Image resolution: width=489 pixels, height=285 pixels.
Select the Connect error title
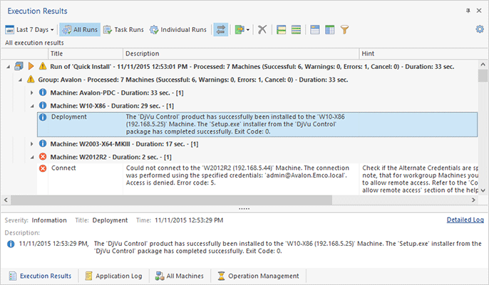(x=63, y=168)
